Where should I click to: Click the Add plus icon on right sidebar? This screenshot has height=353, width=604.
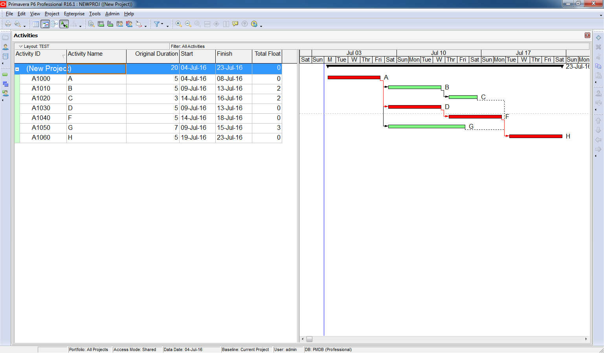(598, 38)
